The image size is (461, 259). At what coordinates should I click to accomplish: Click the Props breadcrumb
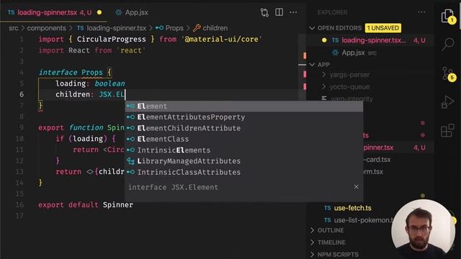169,28
